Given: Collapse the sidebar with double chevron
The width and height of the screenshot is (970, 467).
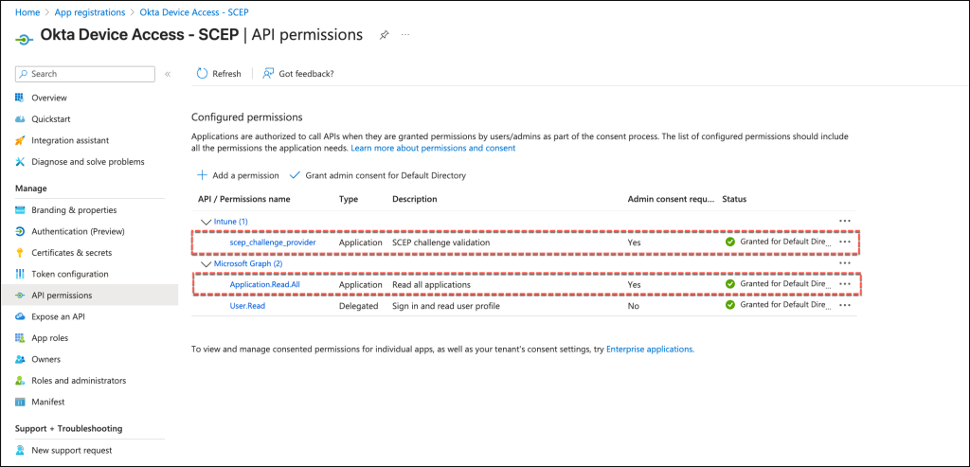Looking at the screenshot, I should point(168,74).
